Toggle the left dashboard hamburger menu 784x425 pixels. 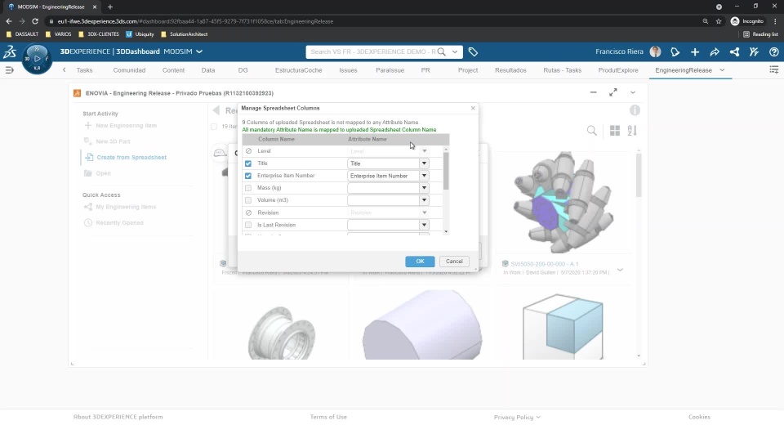click(9, 70)
